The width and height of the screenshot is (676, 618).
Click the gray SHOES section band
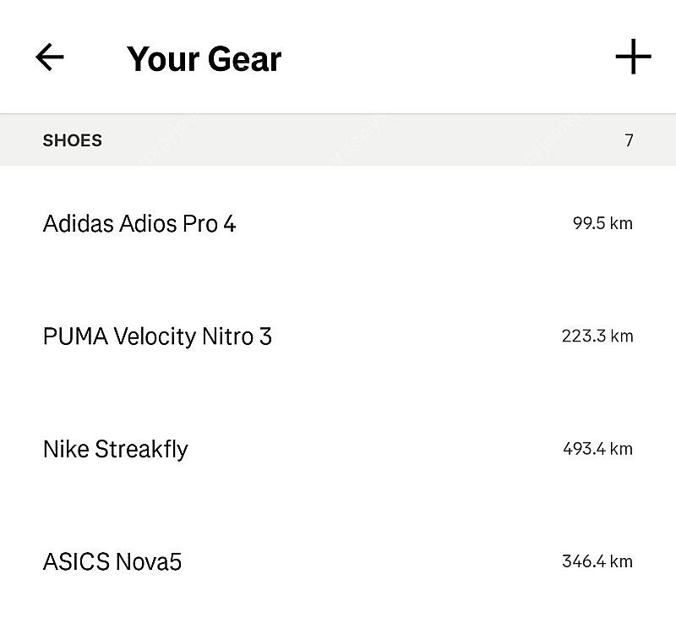point(338,139)
